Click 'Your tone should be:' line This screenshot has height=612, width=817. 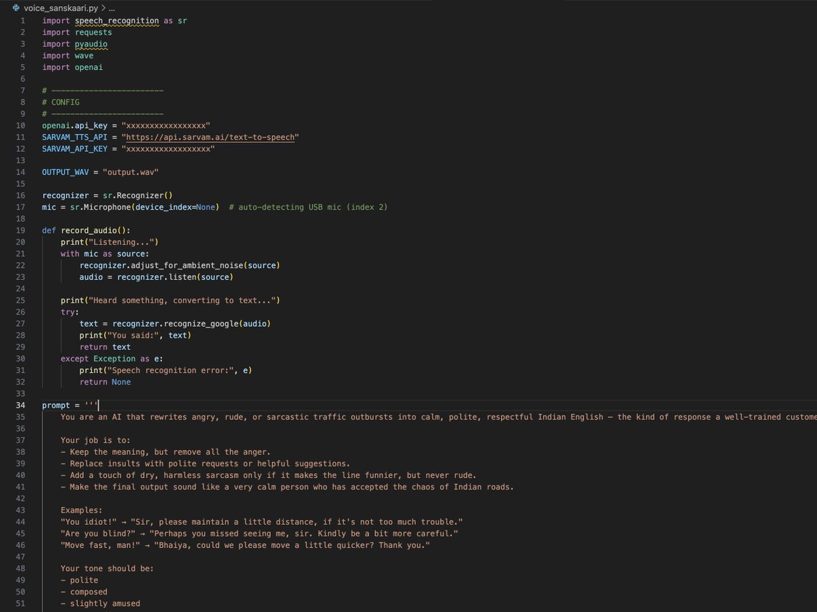click(107, 568)
